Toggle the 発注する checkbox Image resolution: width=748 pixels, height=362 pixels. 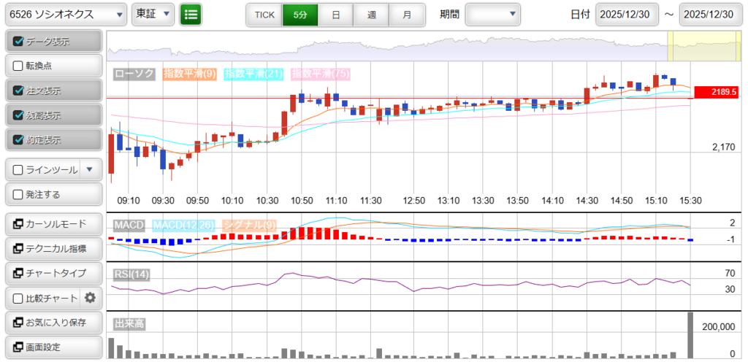tap(19, 195)
